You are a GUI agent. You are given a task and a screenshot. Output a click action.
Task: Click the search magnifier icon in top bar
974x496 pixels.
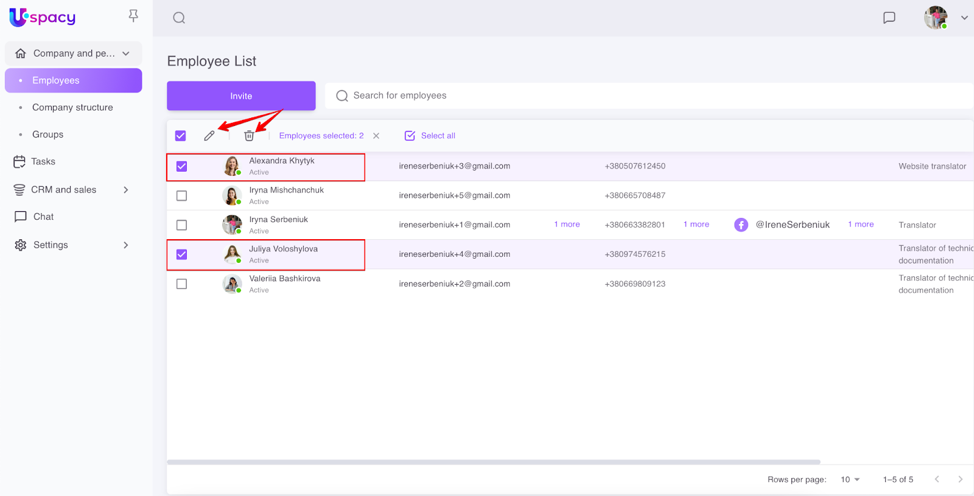click(179, 18)
